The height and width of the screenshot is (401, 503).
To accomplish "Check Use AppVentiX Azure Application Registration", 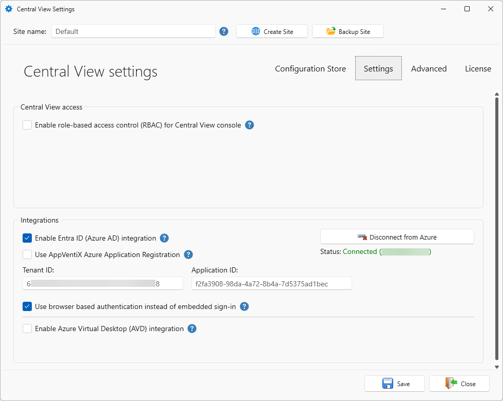I will tap(27, 254).
